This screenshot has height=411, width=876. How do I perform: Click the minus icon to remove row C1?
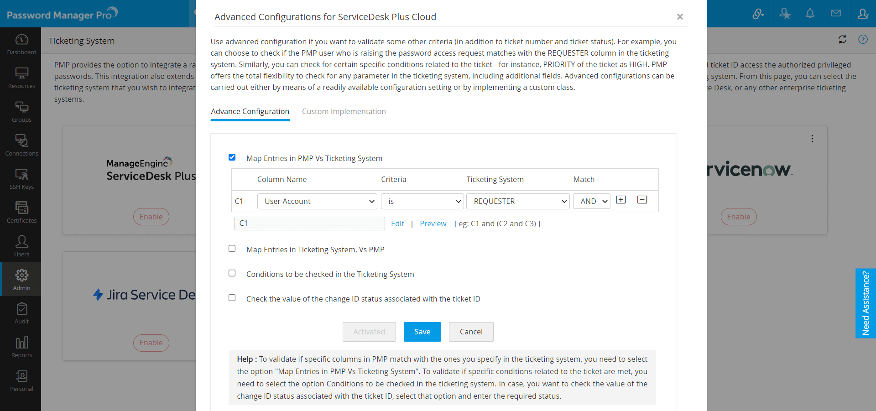click(642, 200)
